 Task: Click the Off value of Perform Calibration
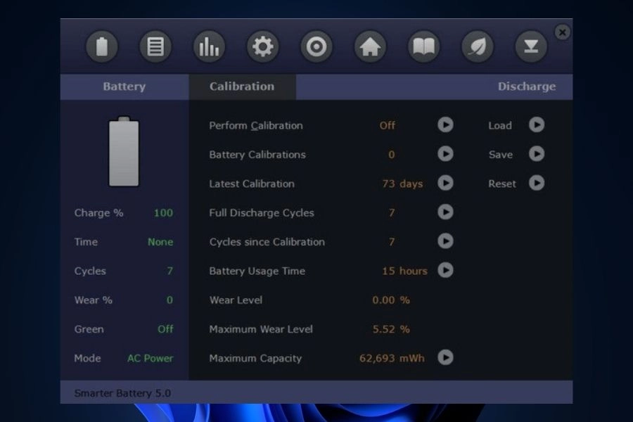tap(387, 126)
